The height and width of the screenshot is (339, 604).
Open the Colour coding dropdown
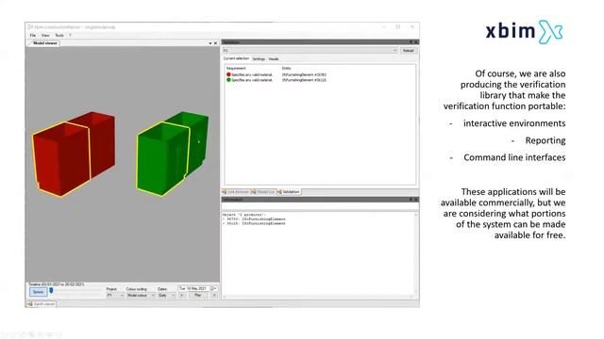point(141,295)
